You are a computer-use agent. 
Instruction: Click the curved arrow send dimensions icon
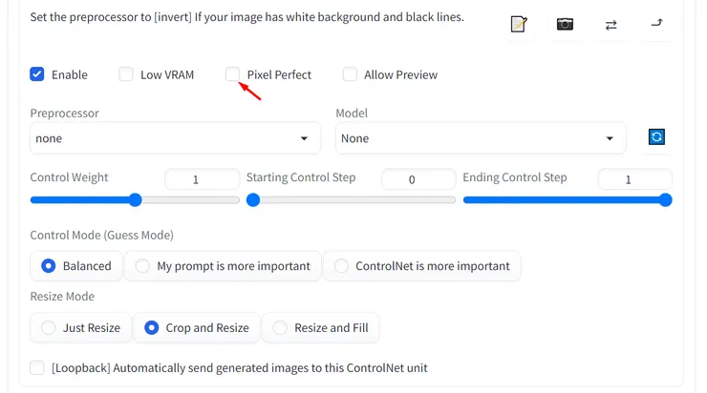point(656,24)
